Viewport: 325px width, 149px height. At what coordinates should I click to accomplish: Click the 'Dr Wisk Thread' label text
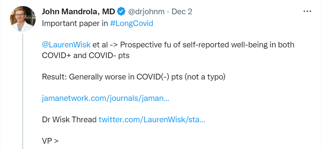69,119
